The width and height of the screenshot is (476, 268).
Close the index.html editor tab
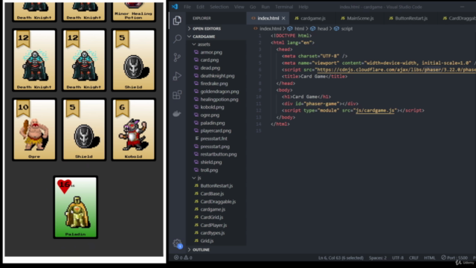coord(283,18)
